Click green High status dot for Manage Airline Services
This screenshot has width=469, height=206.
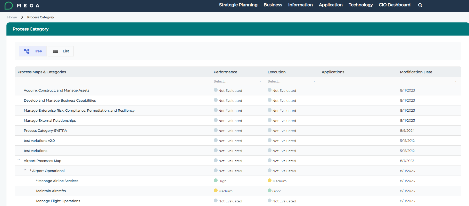216,180
